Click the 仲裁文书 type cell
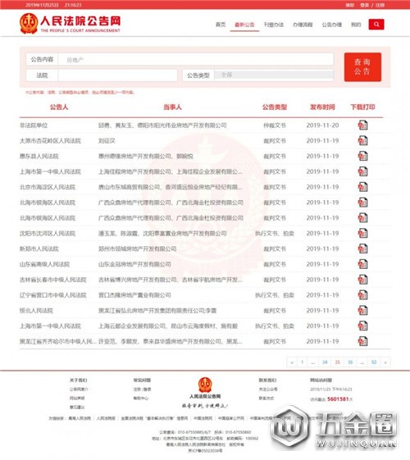This screenshot has height=460, width=410. coord(275,125)
